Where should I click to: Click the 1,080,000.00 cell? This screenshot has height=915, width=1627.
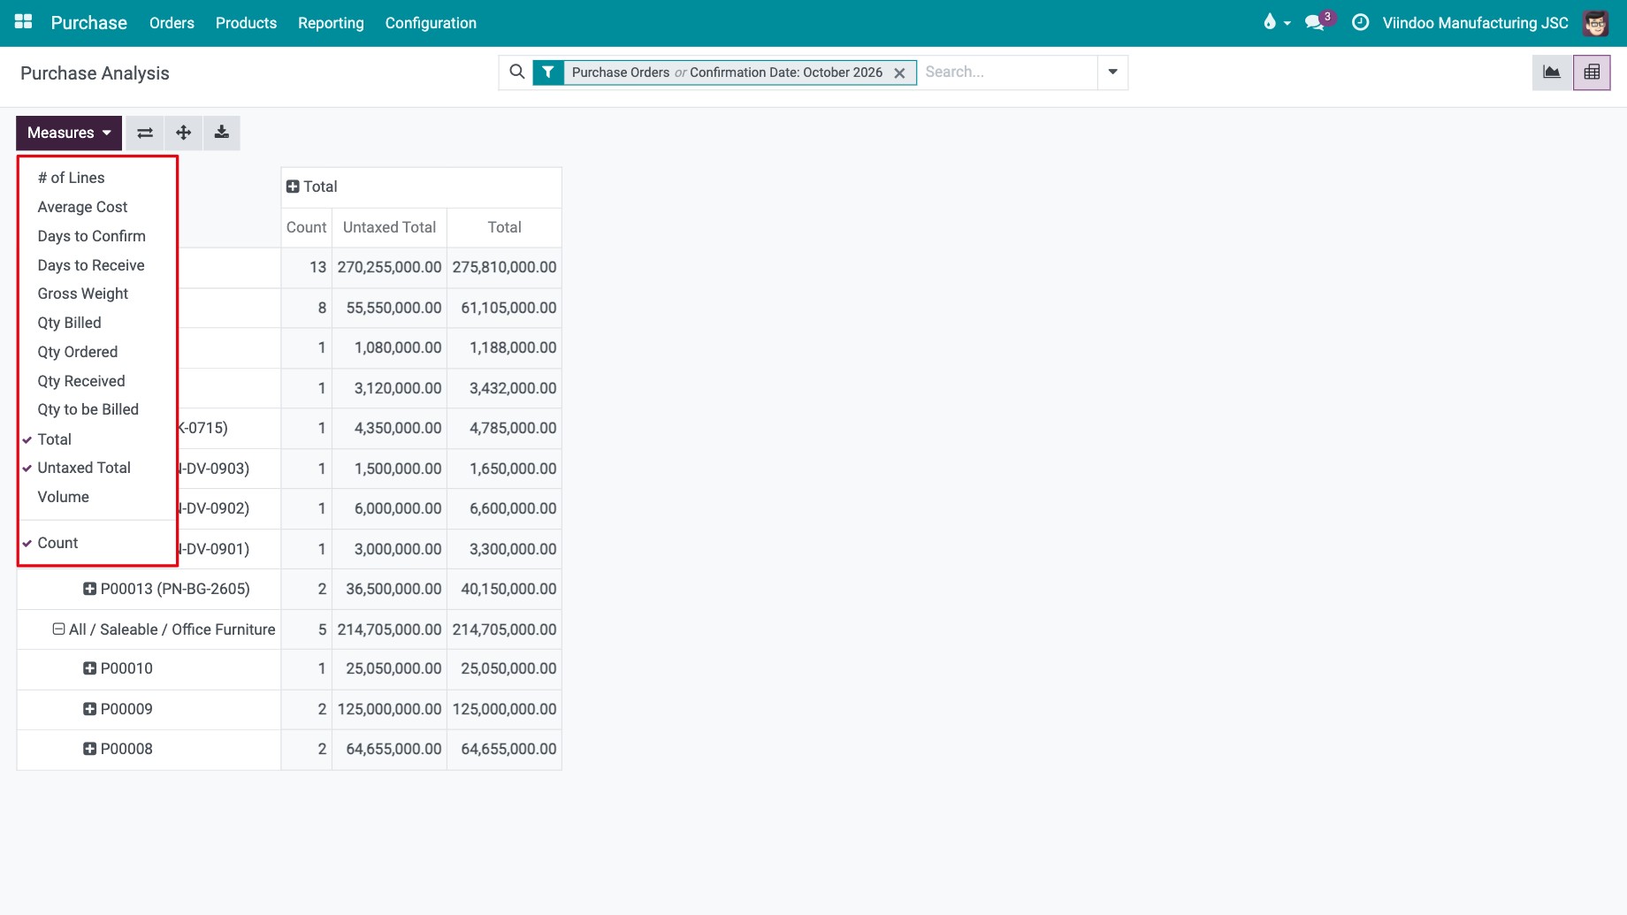pyautogui.click(x=389, y=347)
